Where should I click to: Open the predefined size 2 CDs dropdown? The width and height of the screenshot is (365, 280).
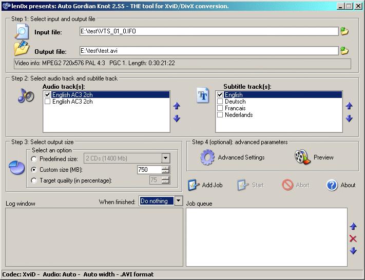pos(165,158)
